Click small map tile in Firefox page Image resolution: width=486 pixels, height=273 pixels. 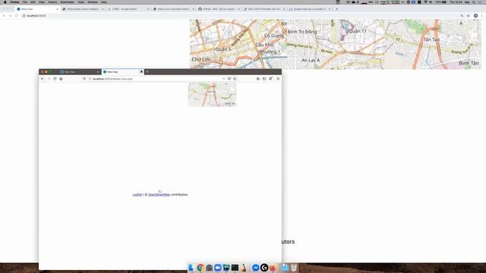(213, 94)
